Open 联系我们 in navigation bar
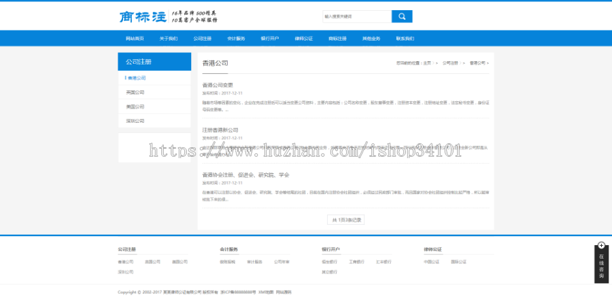 (x=405, y=39)
